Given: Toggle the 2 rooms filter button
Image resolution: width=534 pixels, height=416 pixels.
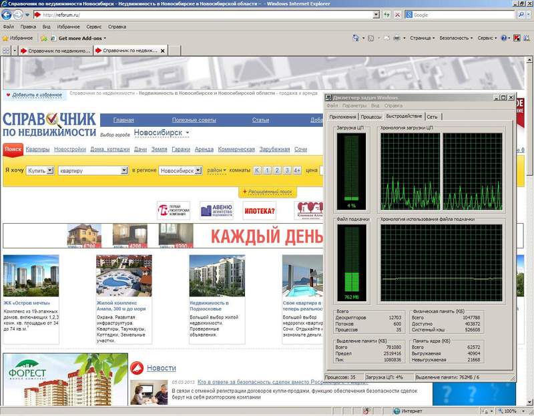Looking at the screenshot, I should tap(276, 170).
